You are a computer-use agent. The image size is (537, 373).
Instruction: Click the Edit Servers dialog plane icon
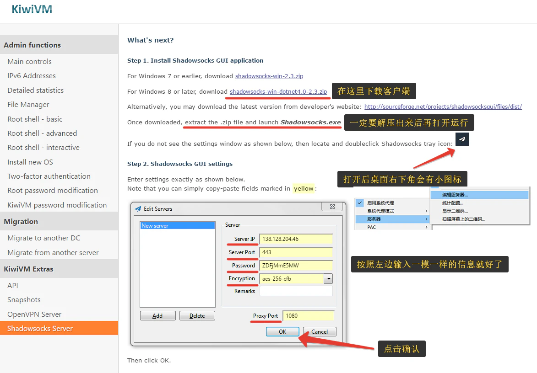tap(138, 208)
